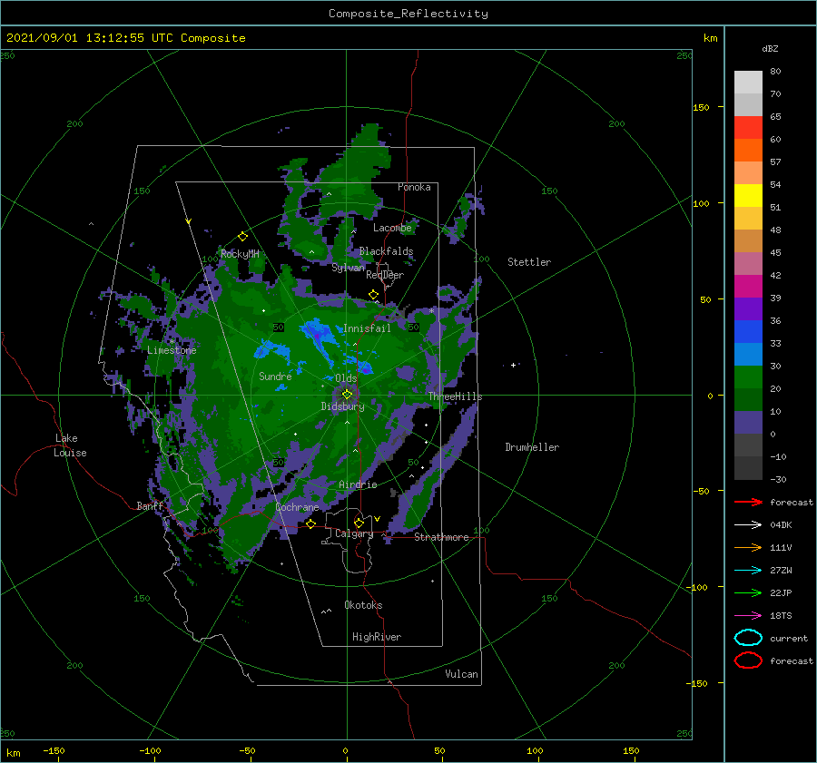
Task: Pick the magenta swatch between 42 and 39 dBZ
Action: tap(748, 287)
